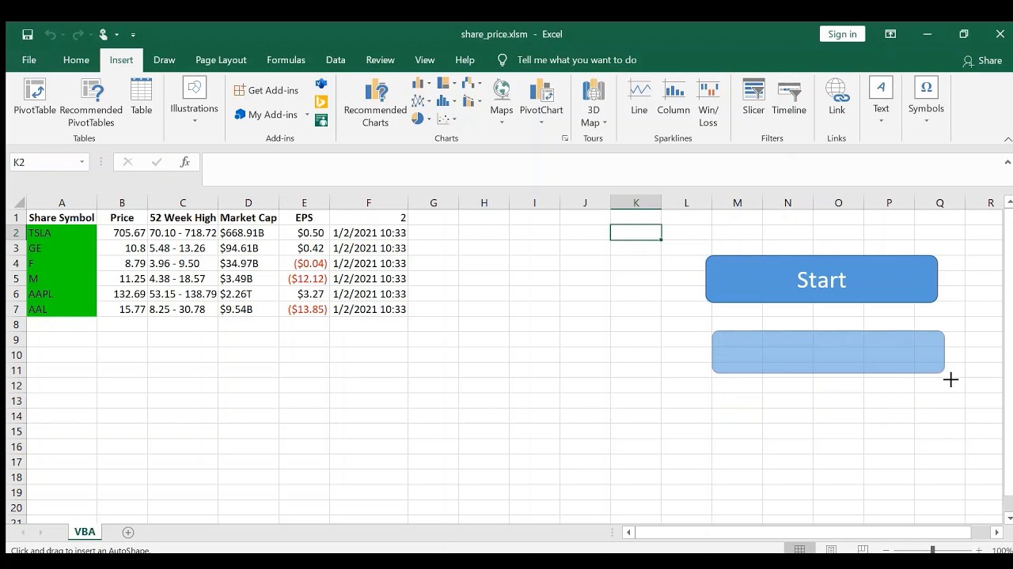Click the Share button
Image resolution: width=1013 pixels, height=569 pixels.
pyautogui.click(x=982, y=61)
